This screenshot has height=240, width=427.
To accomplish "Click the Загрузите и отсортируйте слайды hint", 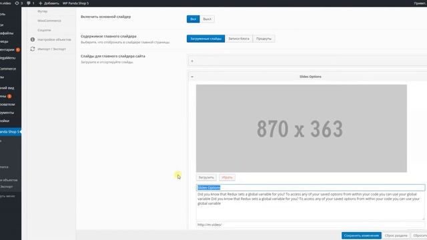I will coord(107,62).
